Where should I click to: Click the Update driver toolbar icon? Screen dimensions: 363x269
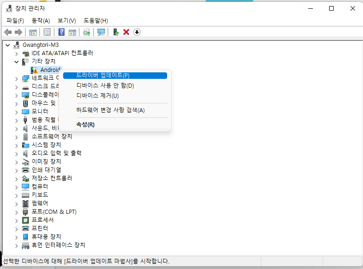[x=87, y=32]
